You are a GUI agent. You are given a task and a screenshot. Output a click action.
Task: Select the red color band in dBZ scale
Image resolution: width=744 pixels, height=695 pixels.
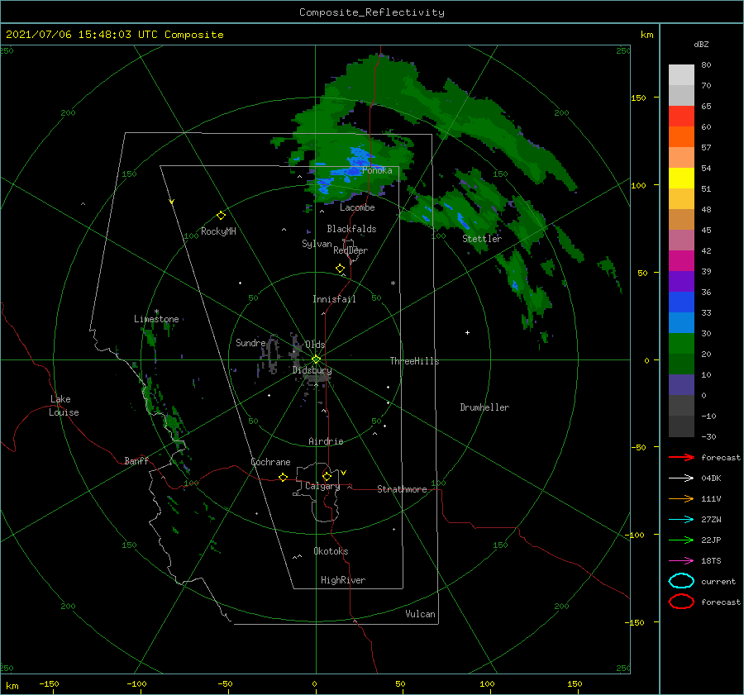pos(681,117)
